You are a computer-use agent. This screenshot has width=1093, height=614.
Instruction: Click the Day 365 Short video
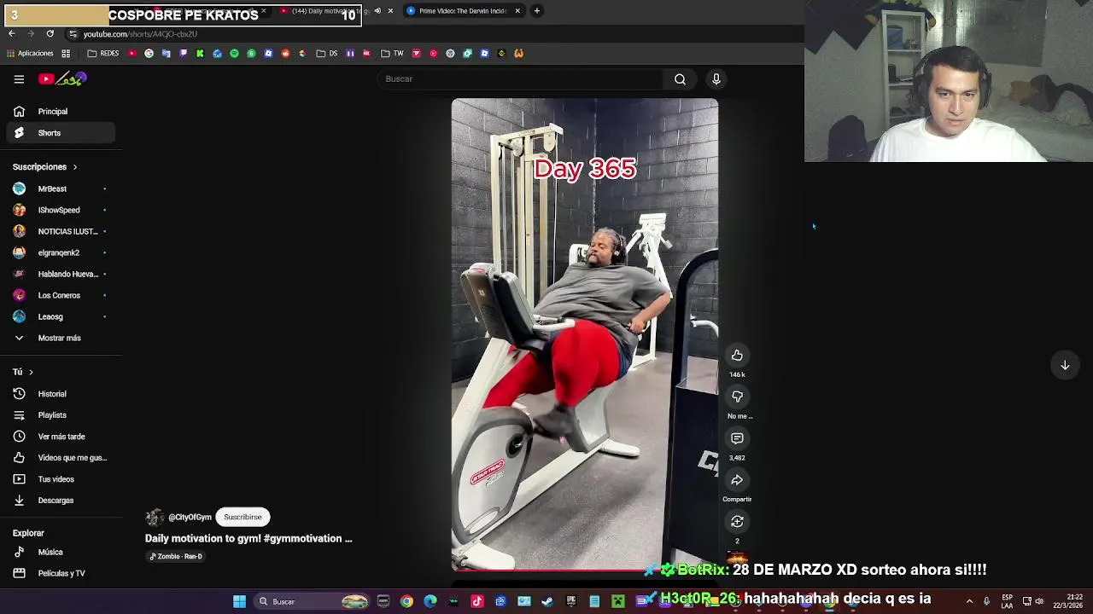coord(585,334)
